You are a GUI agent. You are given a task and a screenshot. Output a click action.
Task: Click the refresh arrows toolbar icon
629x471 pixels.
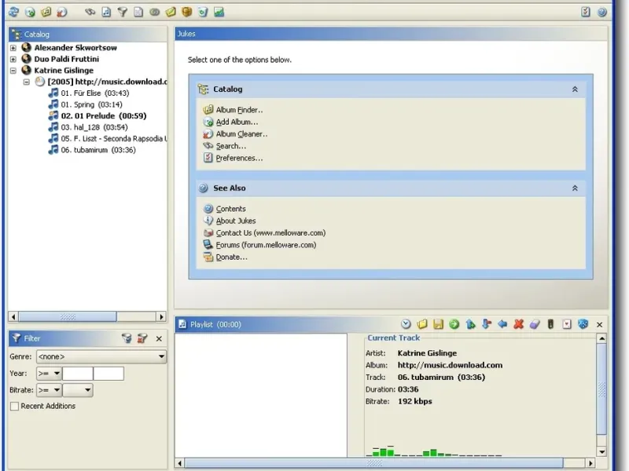tap(13, 12)
